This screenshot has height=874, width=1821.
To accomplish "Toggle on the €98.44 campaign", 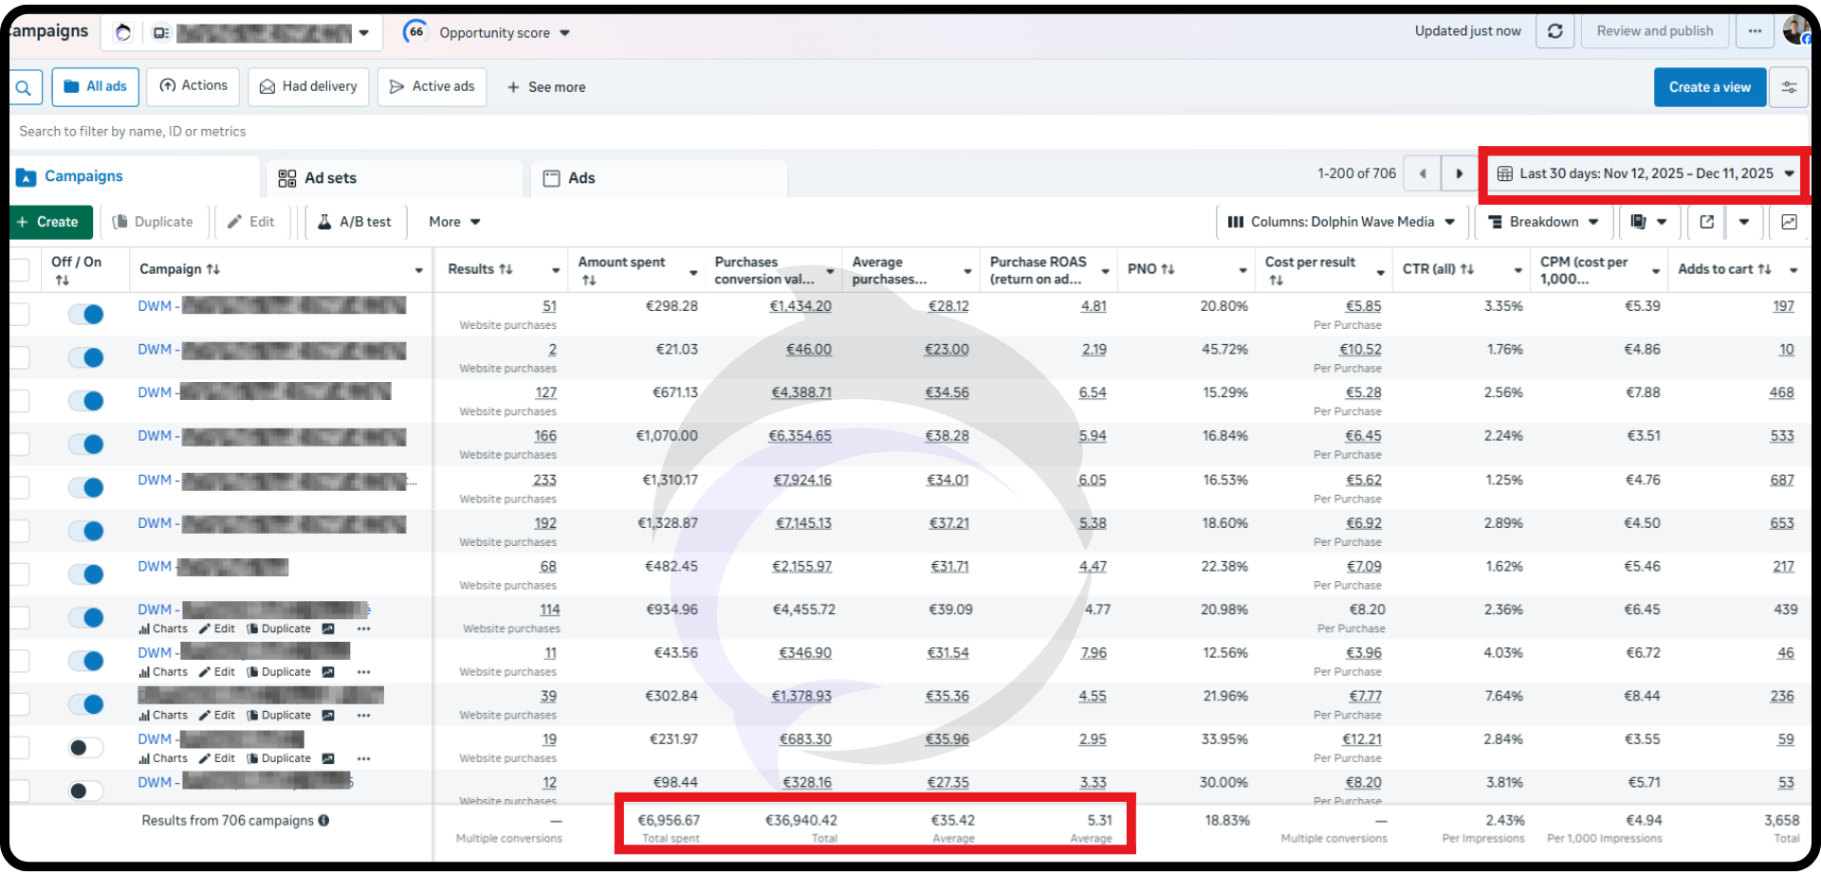I will [x=86, y=791].
